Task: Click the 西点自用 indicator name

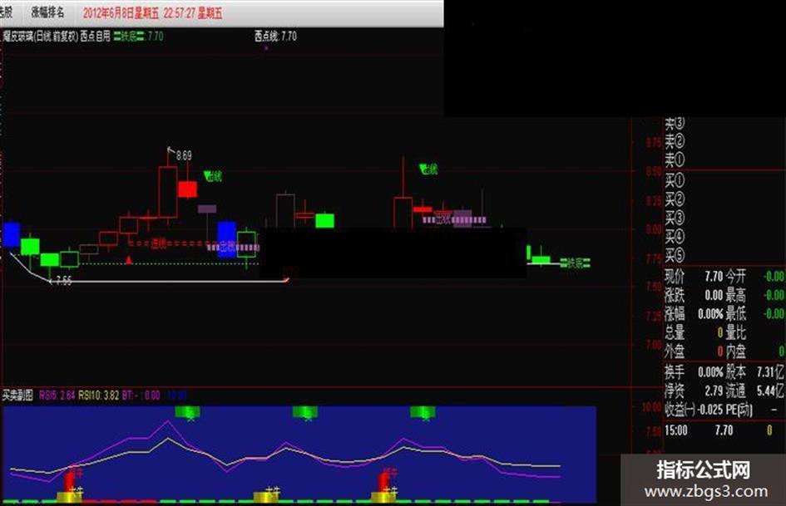Action: [x=96, y=37]
